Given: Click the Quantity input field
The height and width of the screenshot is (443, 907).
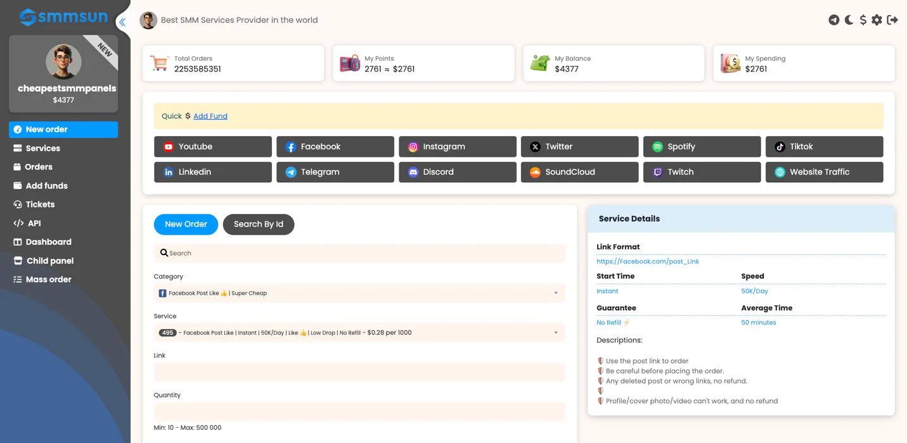Looking at the screenshot, I should pos(359,411).
